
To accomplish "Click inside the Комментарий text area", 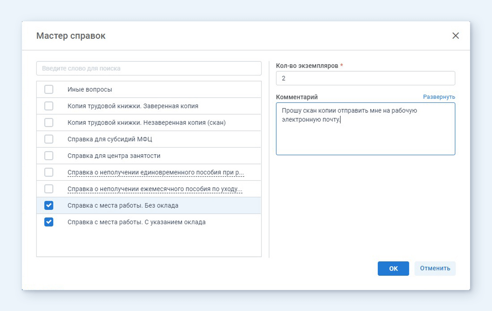I will point(365,129).
